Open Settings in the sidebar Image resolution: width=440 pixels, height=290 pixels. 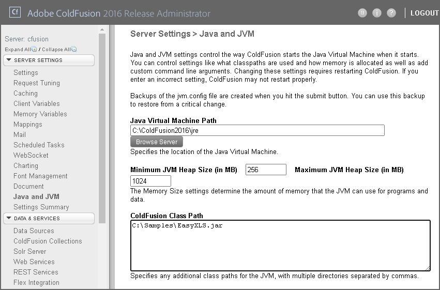point(26,73)
